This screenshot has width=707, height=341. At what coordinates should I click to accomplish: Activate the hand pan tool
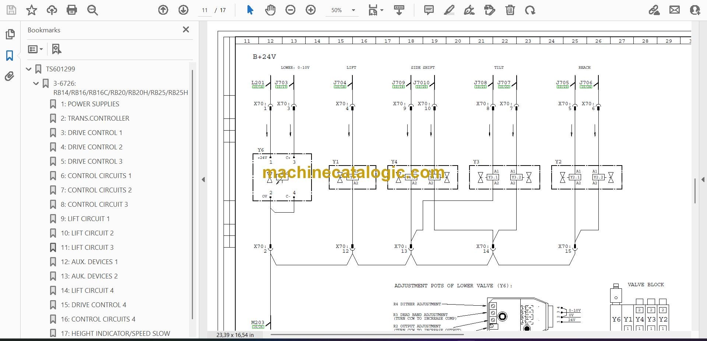pos(270,10)
